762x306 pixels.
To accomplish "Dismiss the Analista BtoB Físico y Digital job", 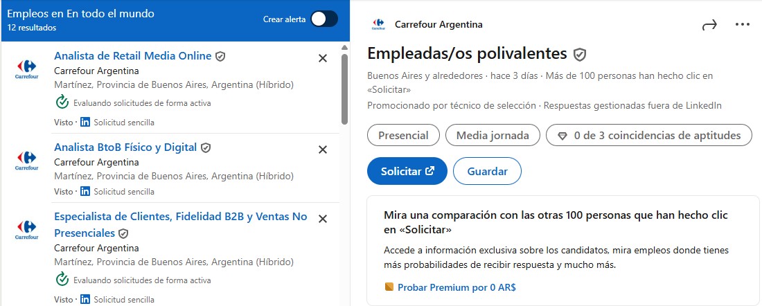I will (322, 150).
